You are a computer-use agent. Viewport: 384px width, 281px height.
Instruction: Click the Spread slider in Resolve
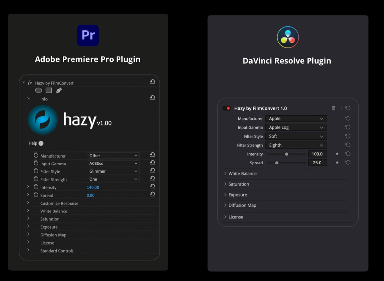pos(286,163)
